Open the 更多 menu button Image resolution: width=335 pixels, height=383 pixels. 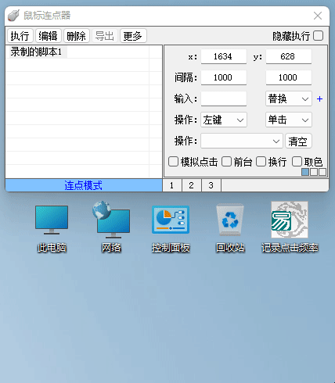click(133, 36)
